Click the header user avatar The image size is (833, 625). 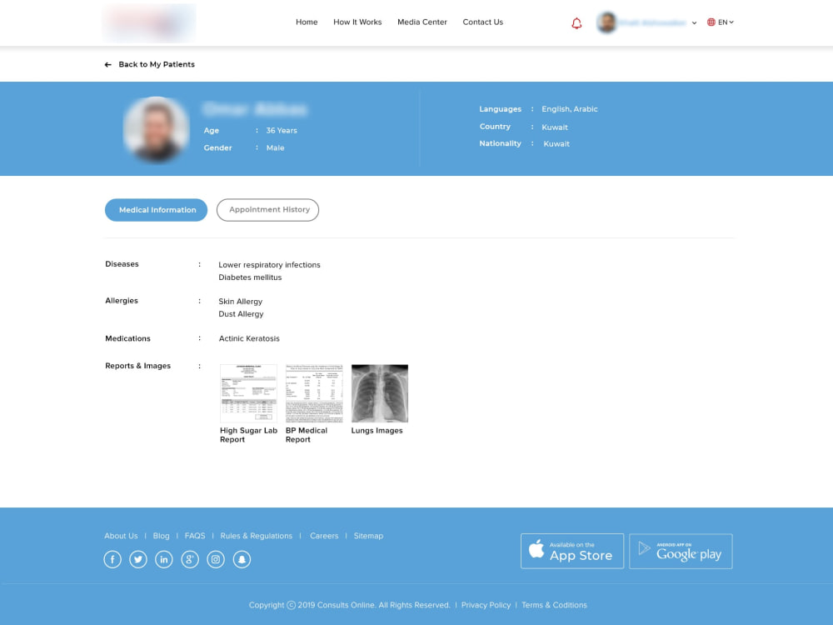point(606,22)
